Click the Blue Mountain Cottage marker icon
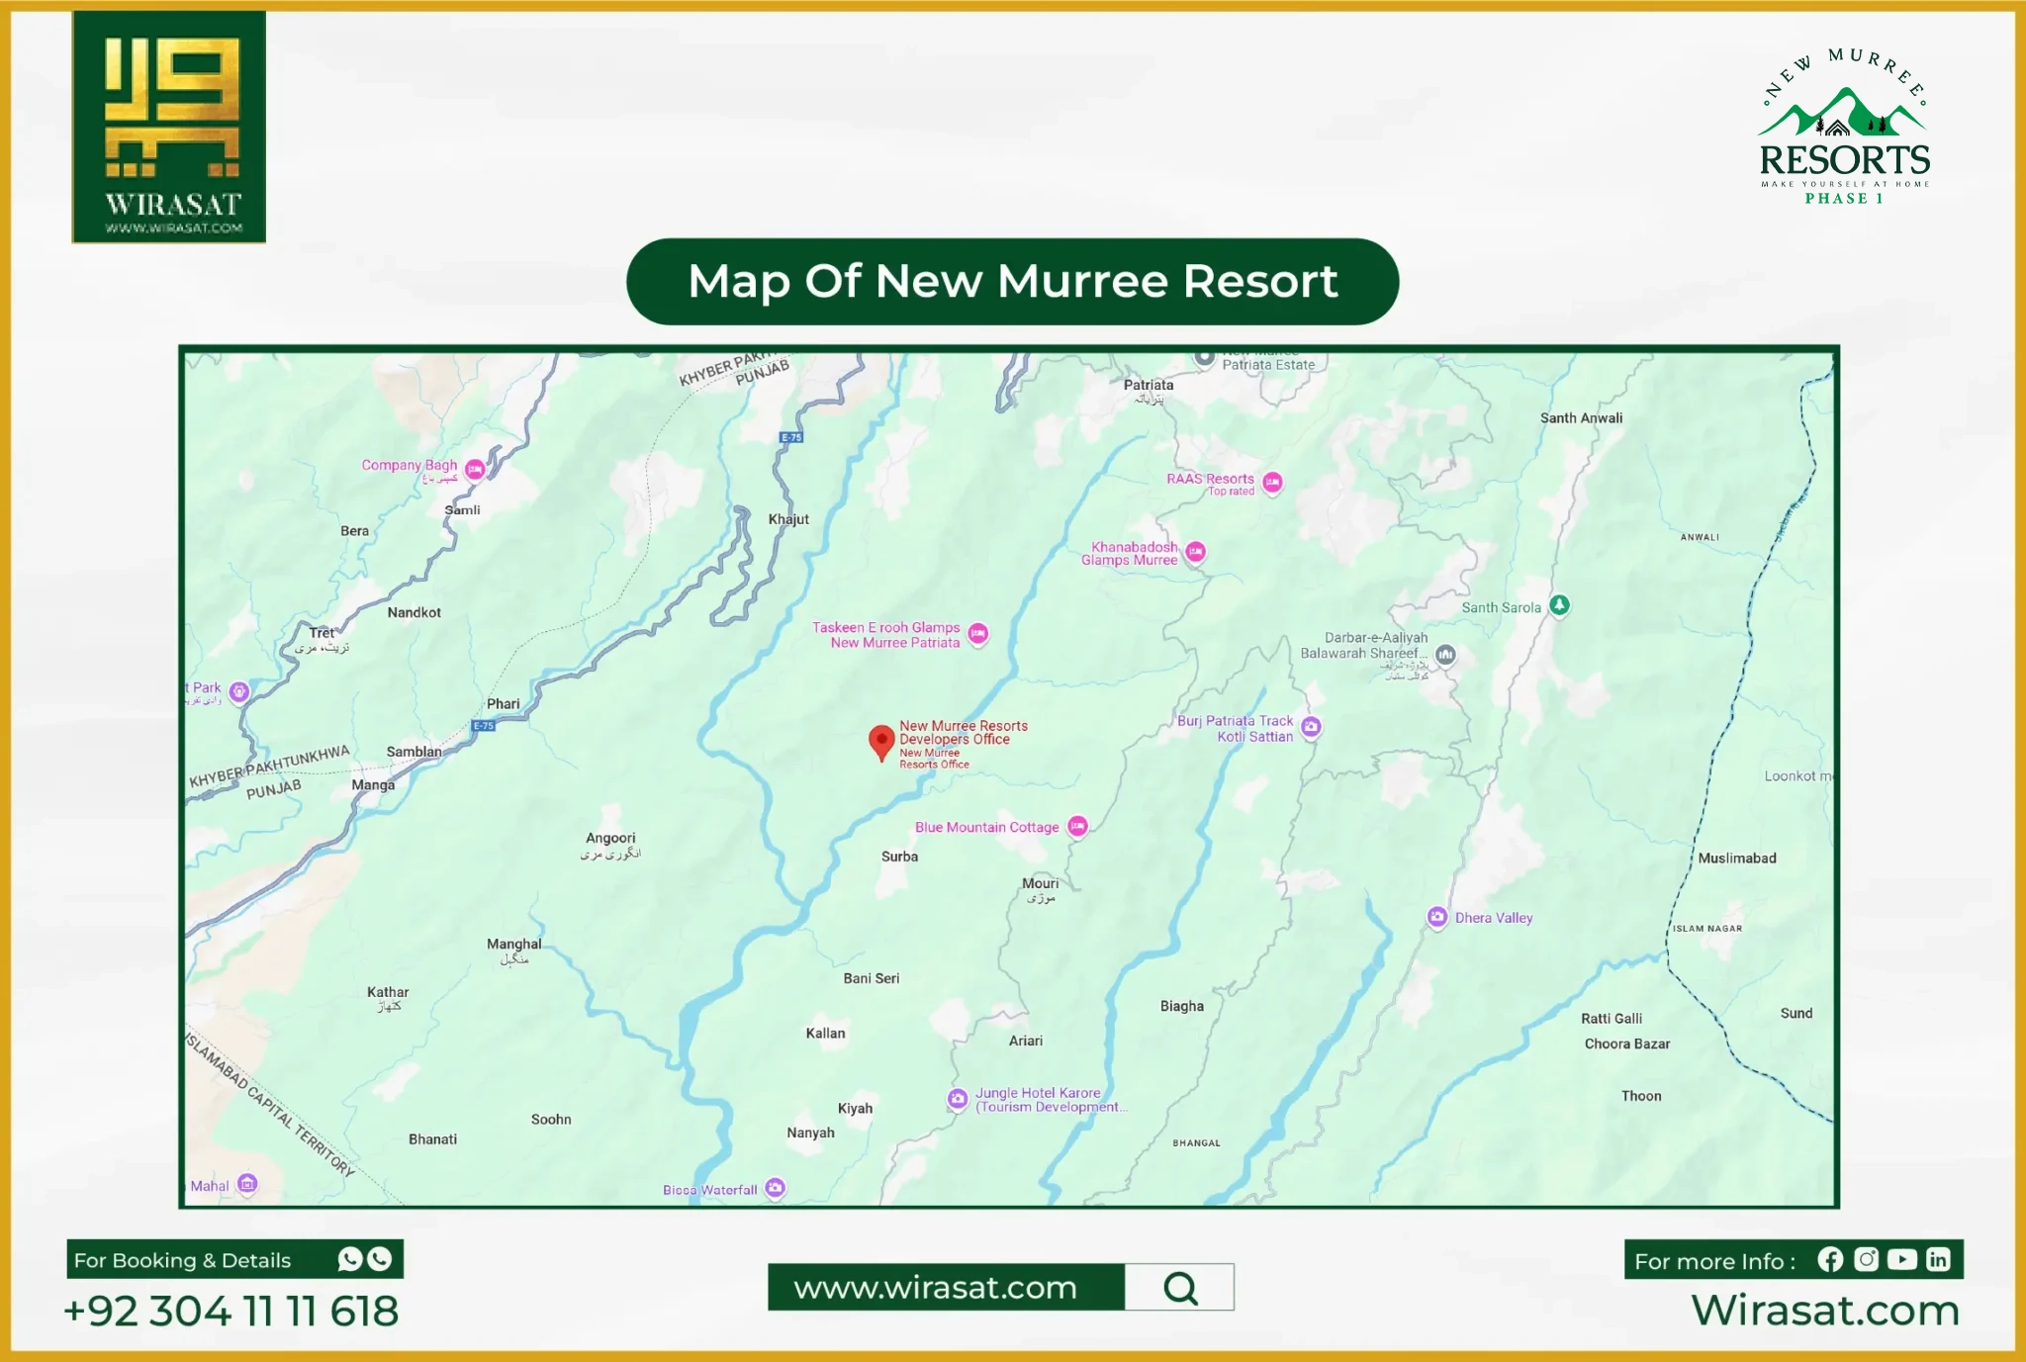2026x1362 pixels. tap(1077, 826)
